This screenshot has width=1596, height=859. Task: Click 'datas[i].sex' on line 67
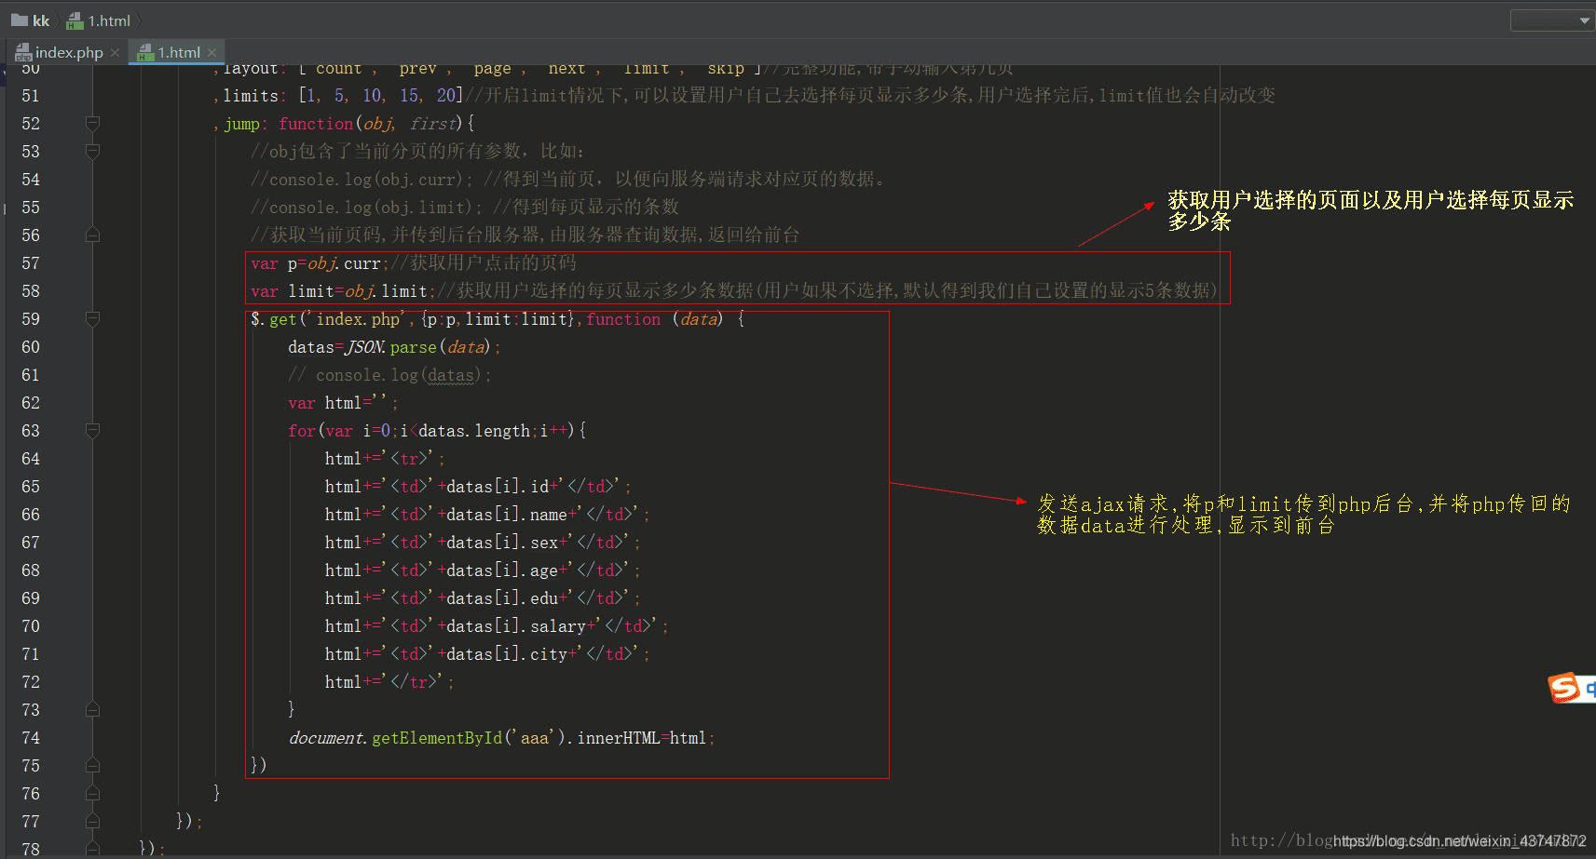502,543
